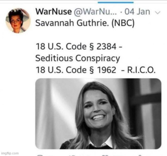Click the 'Seditious Conspiracy' text line
Screen dimensions: 167x156
pyautogui.click(x=78, y=58)
